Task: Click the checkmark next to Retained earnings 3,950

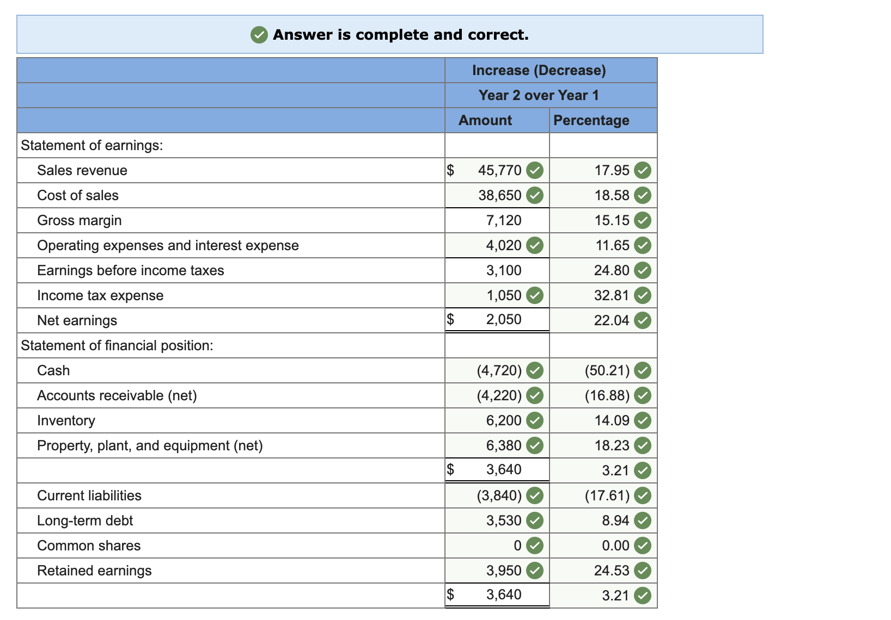Action: point(535,571)
